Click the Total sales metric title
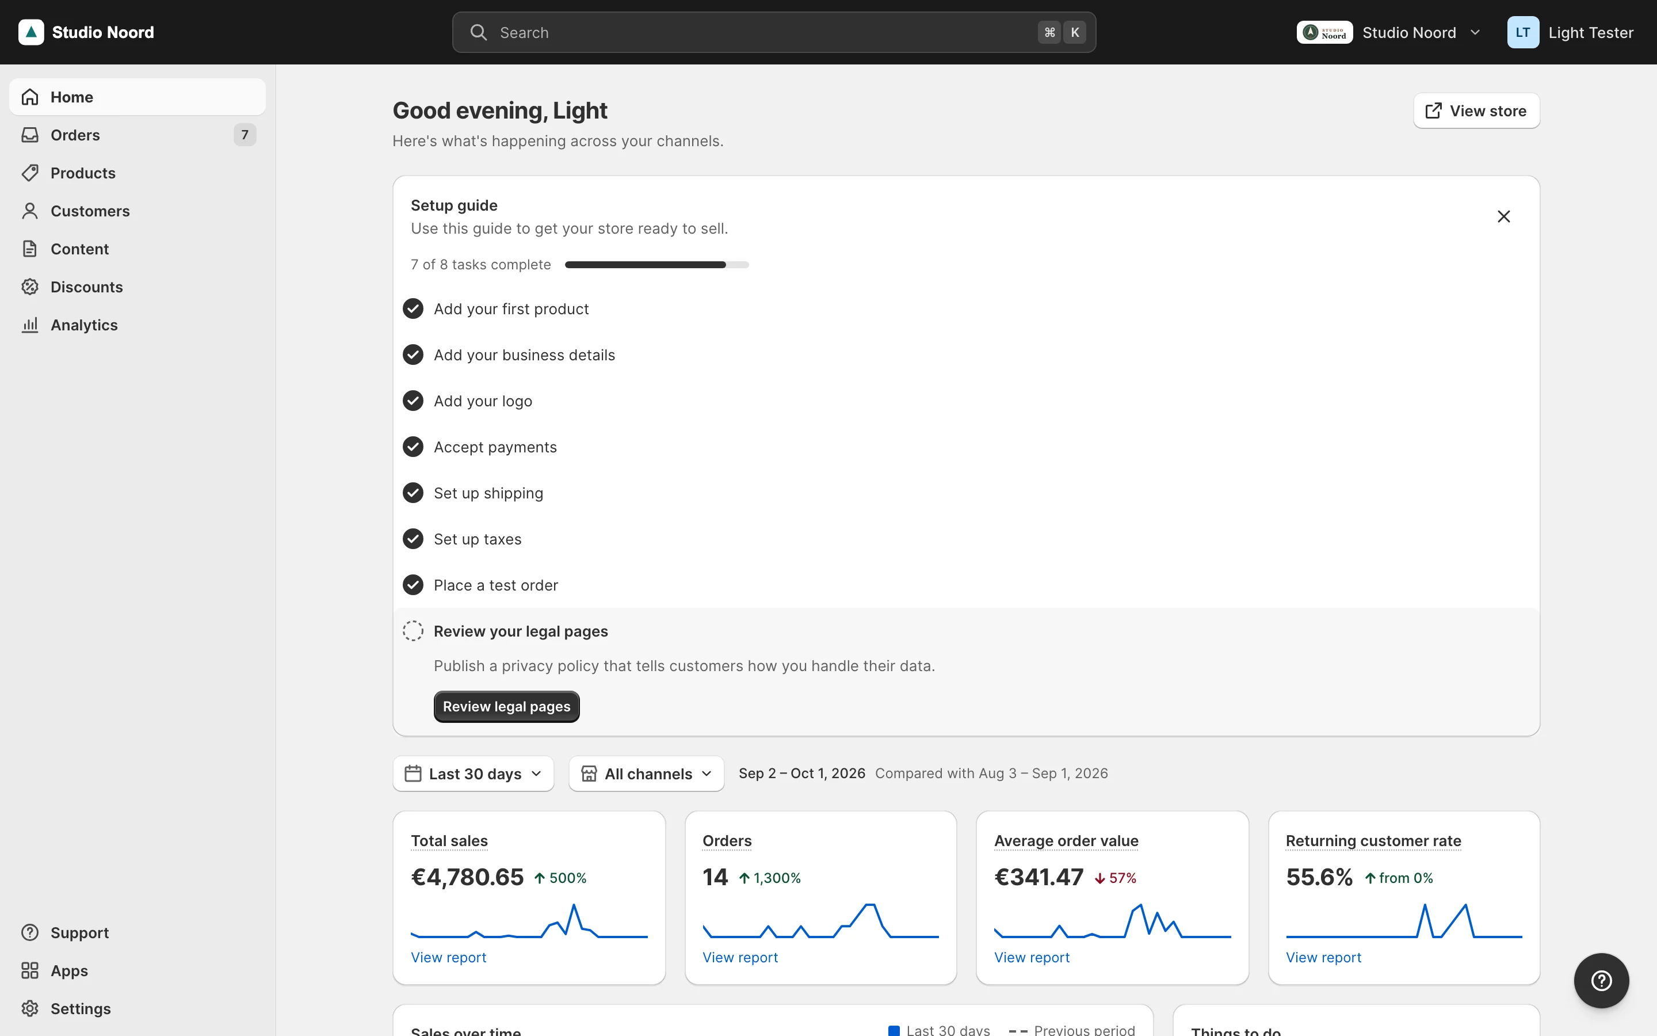 (x=449, y=841)
